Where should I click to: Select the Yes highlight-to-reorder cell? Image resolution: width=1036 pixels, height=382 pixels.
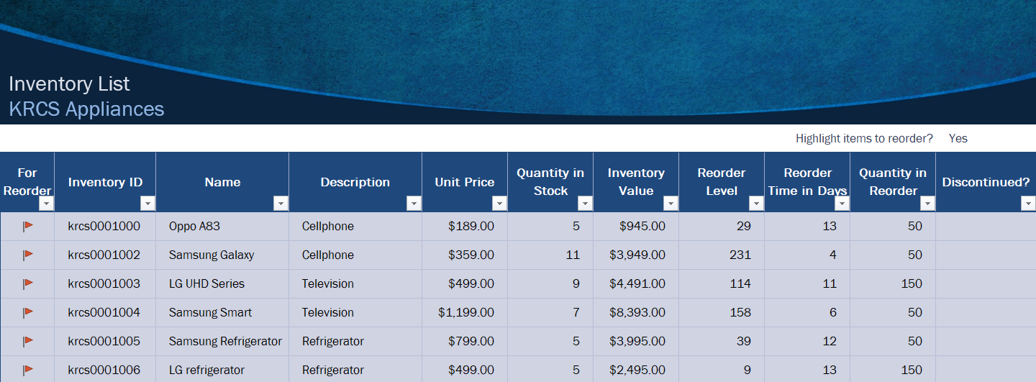click(x=958, y=139)
